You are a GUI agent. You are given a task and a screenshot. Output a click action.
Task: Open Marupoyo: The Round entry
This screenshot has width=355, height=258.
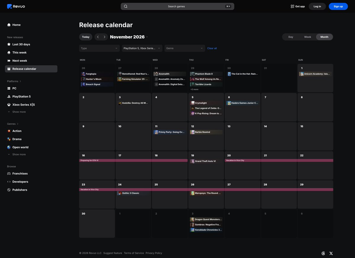tap(206, 193)
